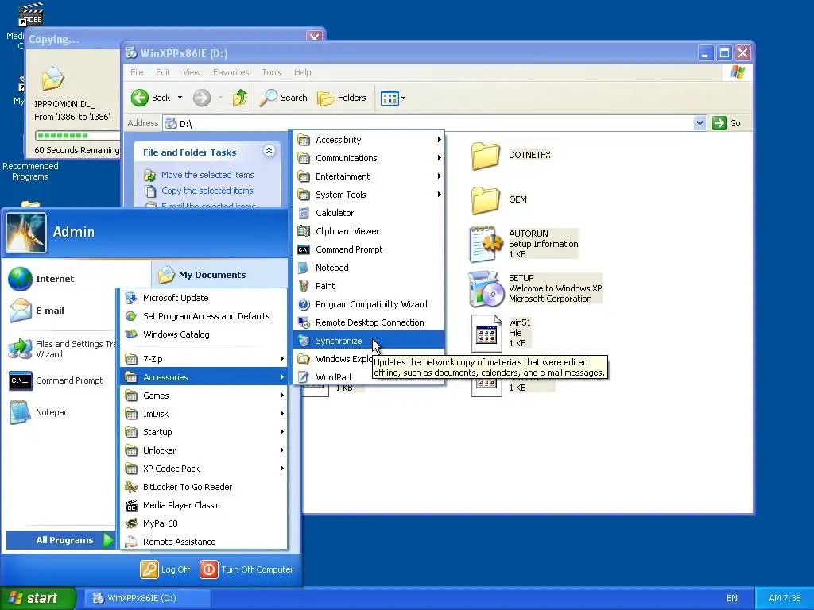Open Windows Catalog
The image size is (814, 610).
pos(203,334)
